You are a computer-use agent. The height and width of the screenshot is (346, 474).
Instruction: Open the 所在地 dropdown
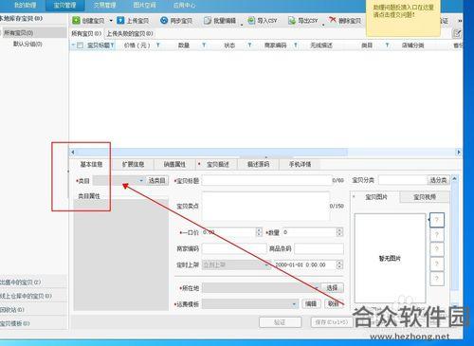coord(262,288)
